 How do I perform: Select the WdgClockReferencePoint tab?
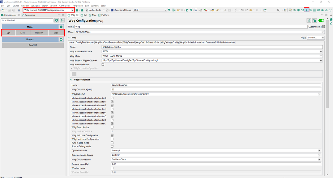click(x=147, y=42)
